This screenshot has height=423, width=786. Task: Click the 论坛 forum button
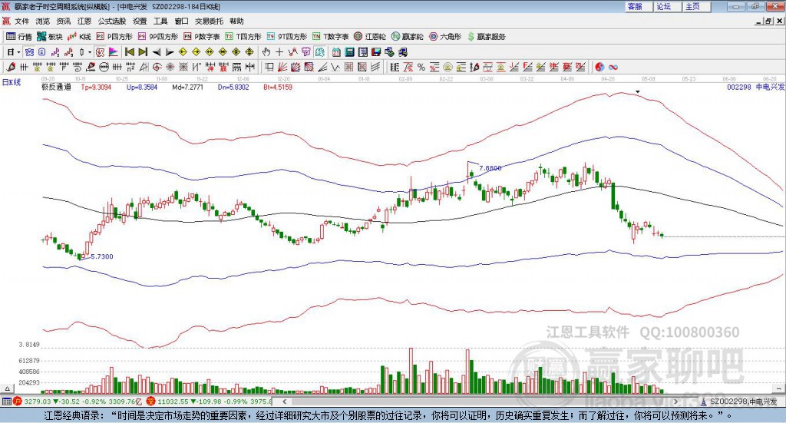click(x=668, y=6)
